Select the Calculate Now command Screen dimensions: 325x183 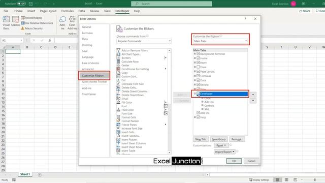coord(130,62)
